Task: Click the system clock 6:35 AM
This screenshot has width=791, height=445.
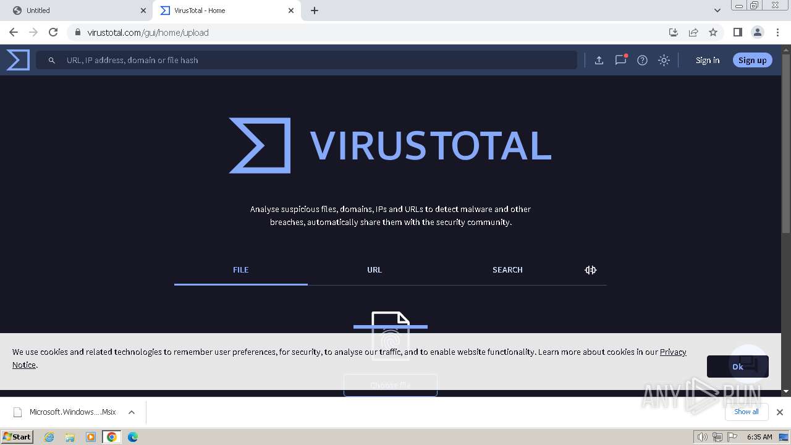Action: point(759,437)
